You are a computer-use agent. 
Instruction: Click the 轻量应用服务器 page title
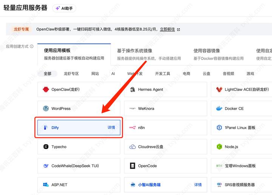[x=25, y=8]
